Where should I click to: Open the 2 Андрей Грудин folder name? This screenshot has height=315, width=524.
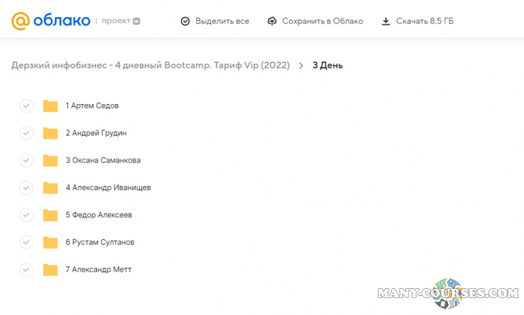(96, 134)
